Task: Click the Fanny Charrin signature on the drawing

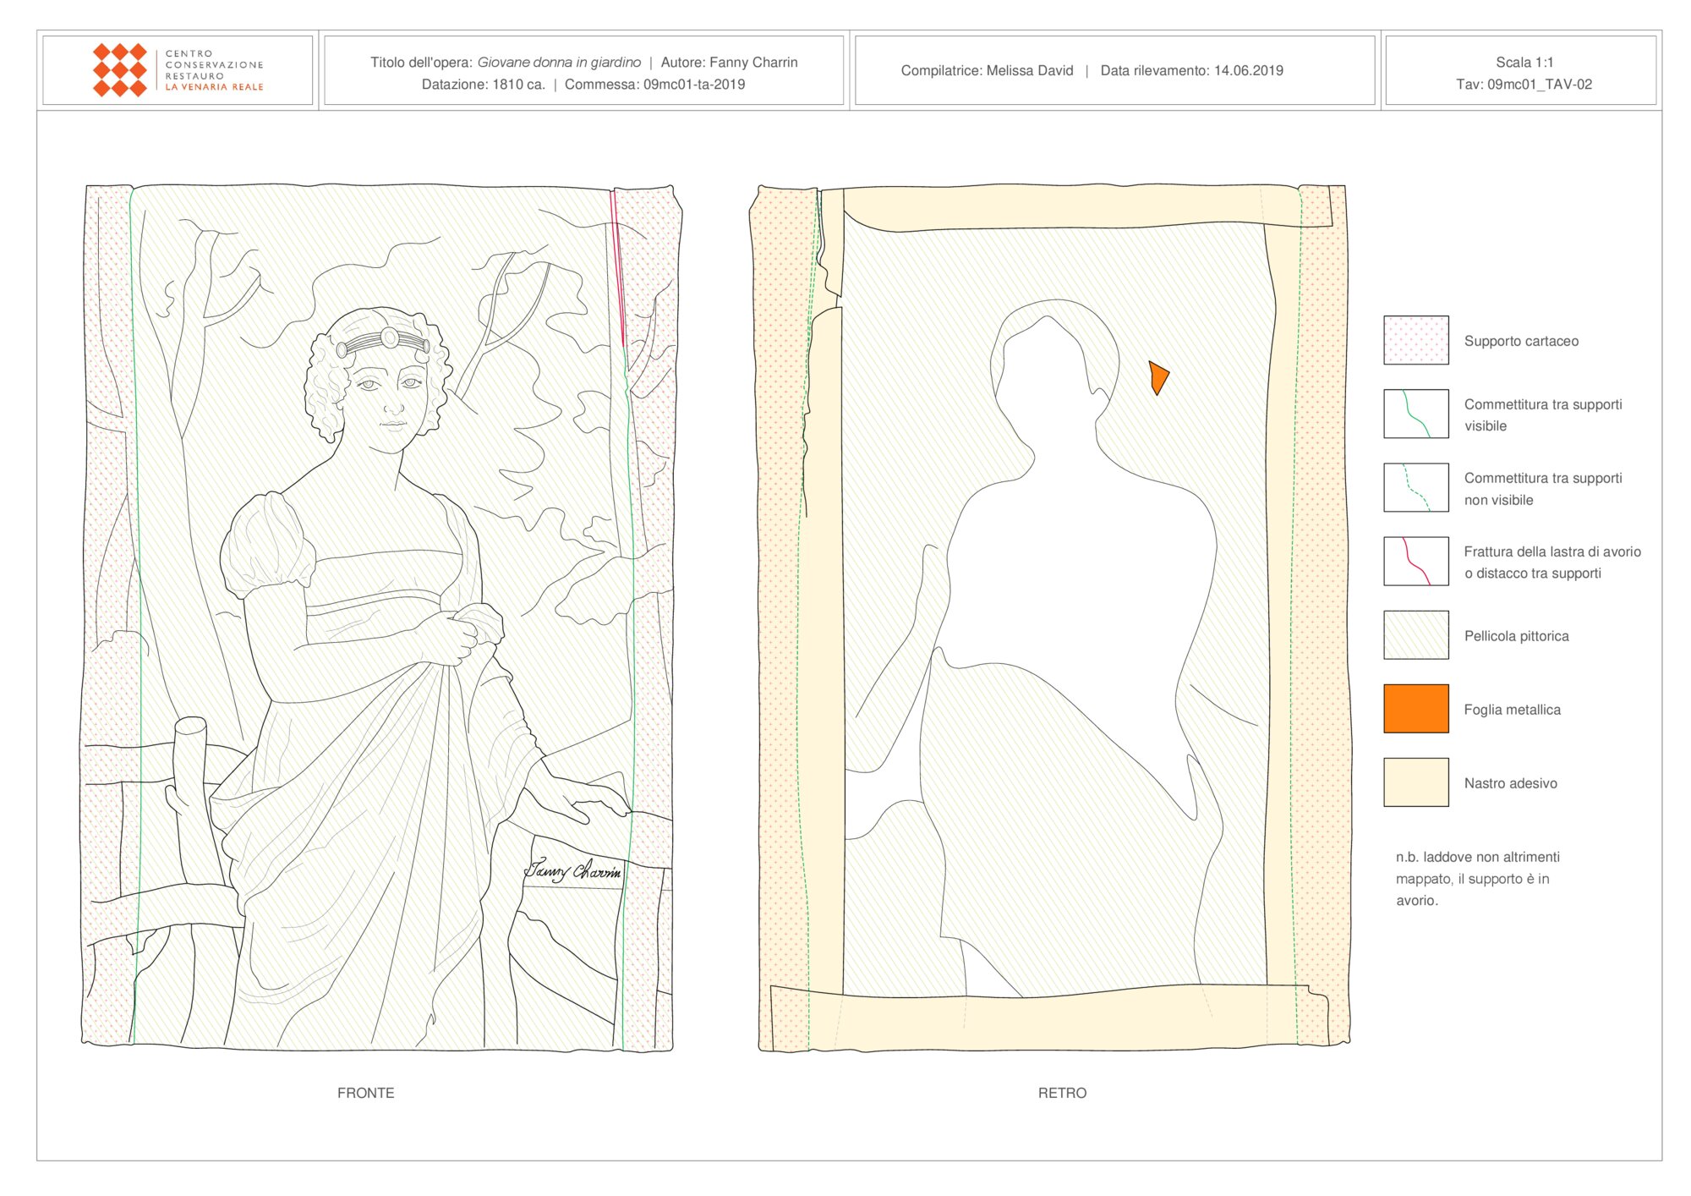Action: pos(572,870)
